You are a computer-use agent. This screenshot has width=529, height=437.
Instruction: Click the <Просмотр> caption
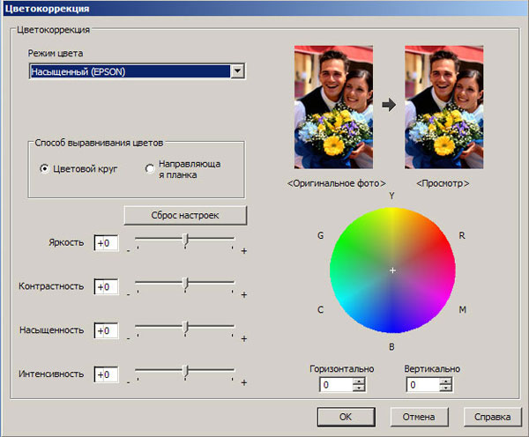[x=443, y=183]
